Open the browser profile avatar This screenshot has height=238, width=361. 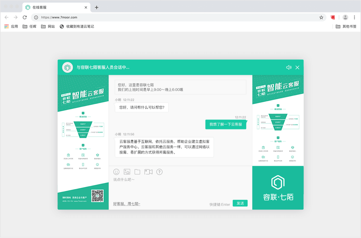tap(345, 17)
